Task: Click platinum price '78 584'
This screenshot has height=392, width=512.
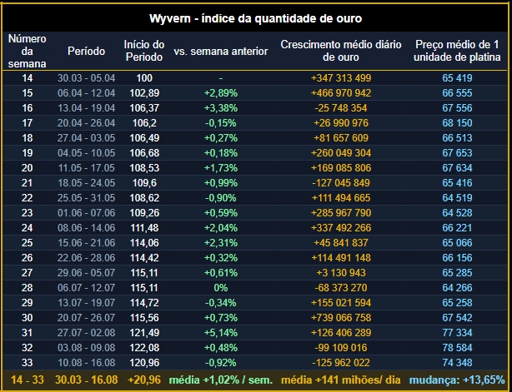Action: click(x=457, y=348)
